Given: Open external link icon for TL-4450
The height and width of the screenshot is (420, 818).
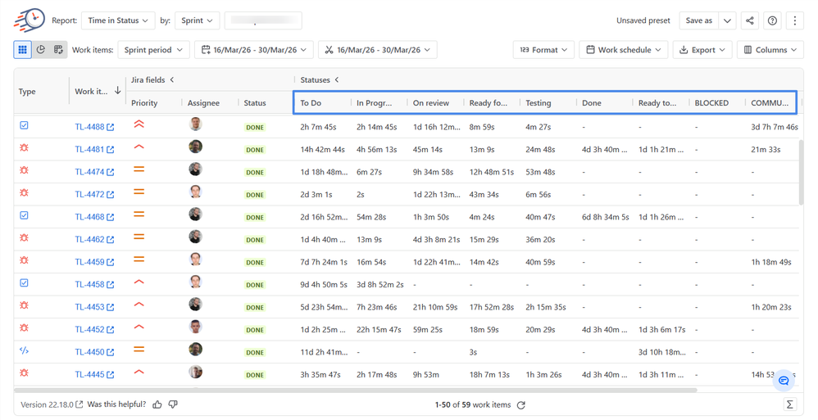Looking at the screenshot, I should 111,352.
